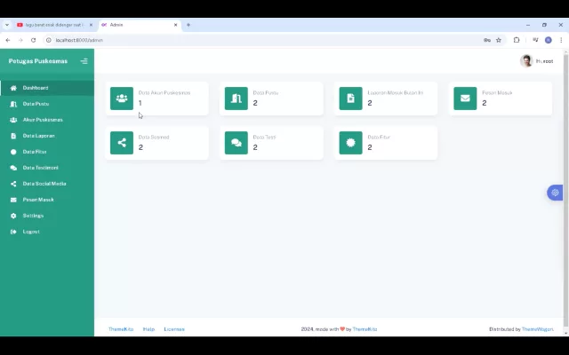Click the Pesan Masuk envelope icon in sidebar
Screen dimensions: 569x355
point(13,200)
